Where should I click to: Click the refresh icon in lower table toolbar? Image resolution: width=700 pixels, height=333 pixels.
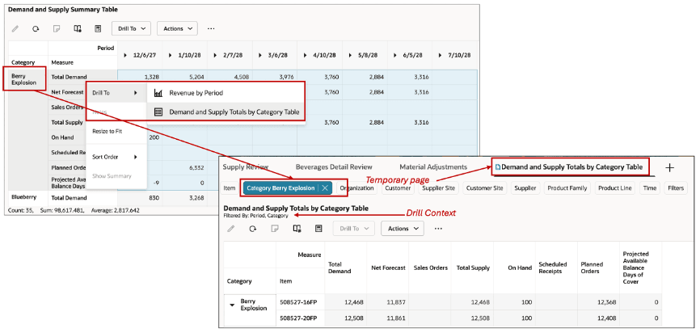[x=253, y=229]
